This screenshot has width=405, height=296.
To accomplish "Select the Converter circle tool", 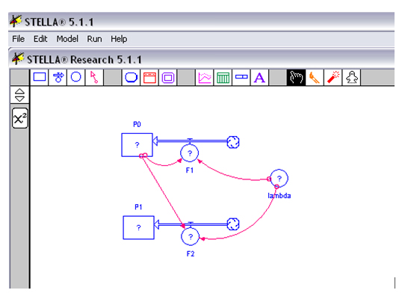I will point(76,77).
